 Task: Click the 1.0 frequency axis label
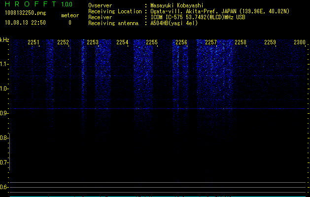click(3, 89)
